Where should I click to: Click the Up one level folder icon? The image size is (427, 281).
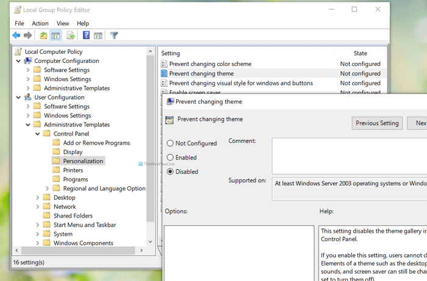click(43, 35)
